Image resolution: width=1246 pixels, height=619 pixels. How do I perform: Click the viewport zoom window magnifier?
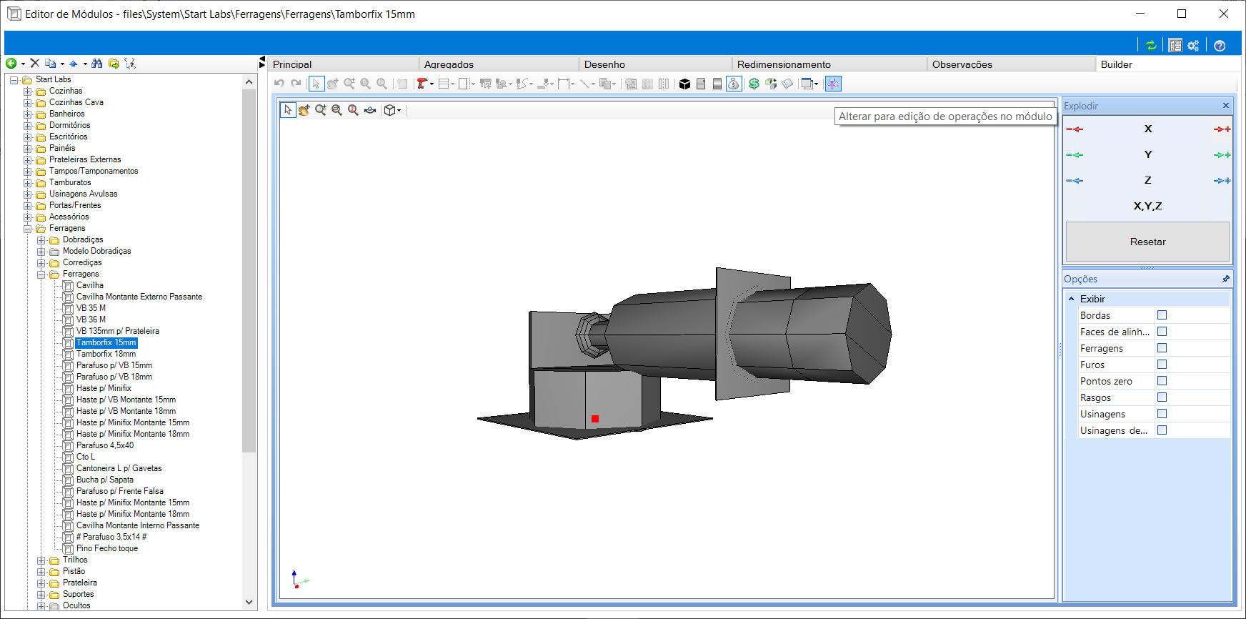click(x=337, y=110)
